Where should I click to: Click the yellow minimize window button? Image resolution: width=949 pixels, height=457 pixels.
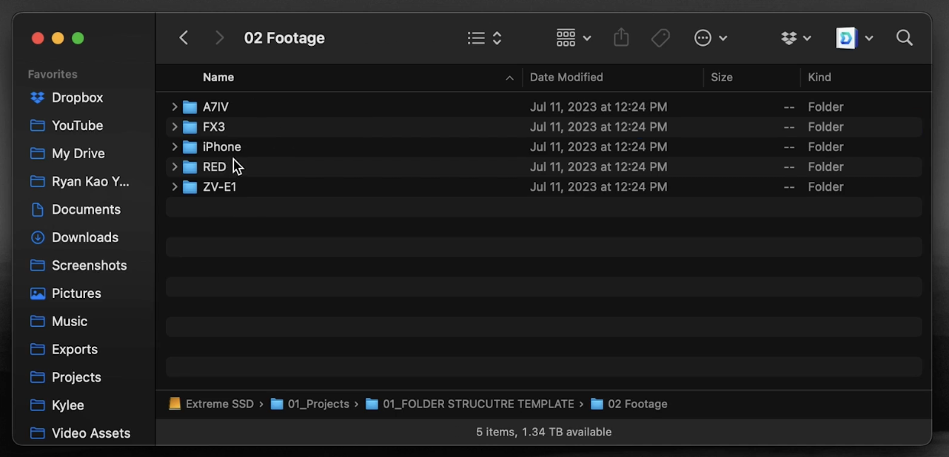[58, 38]
